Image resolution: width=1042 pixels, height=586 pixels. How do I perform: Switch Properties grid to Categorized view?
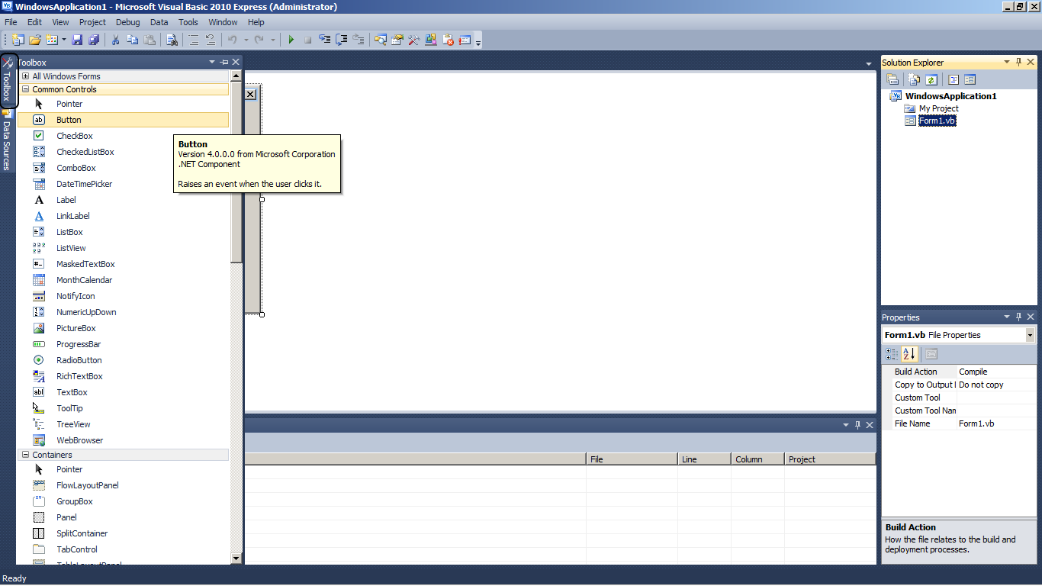click(892, 354)
